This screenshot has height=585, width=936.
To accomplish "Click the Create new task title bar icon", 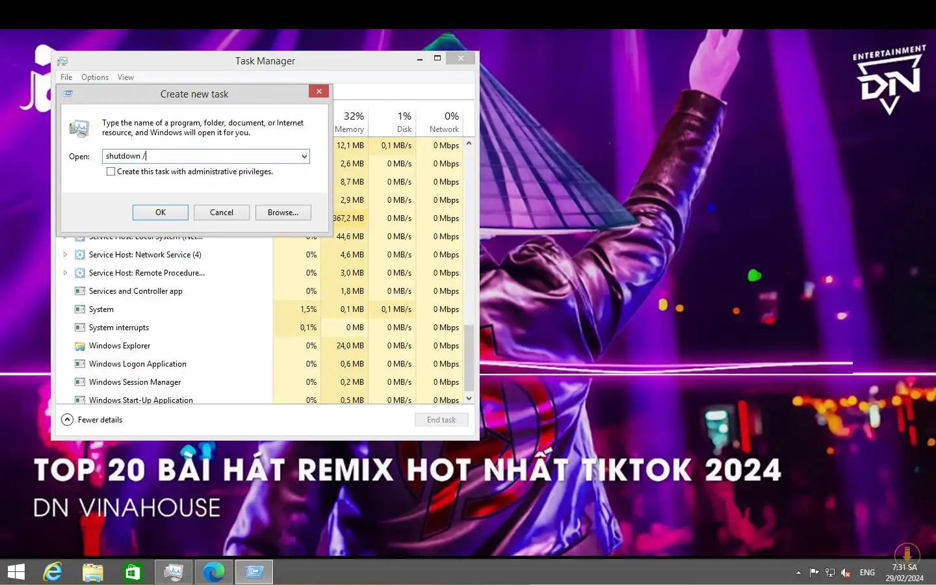I will 68,94.
